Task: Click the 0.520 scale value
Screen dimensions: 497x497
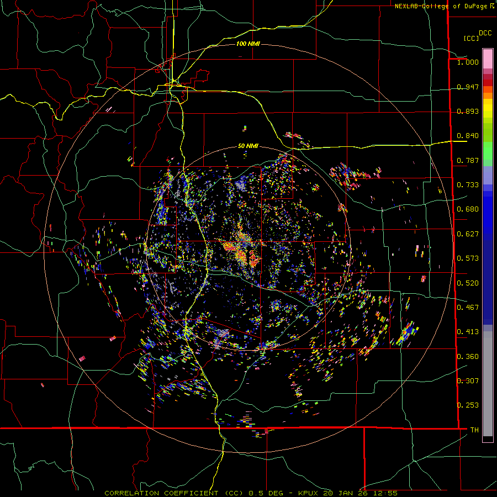Action: pos(468,283)
